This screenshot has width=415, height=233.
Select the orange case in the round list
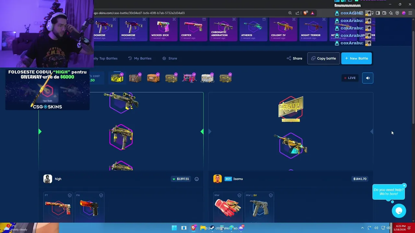coord(153,78)
